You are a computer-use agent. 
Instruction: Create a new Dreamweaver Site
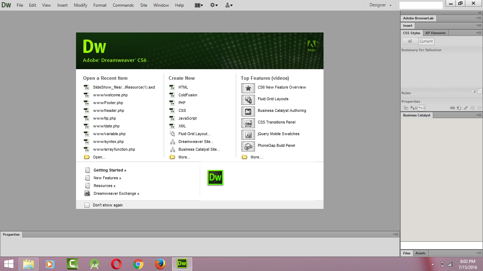[196, 141]
